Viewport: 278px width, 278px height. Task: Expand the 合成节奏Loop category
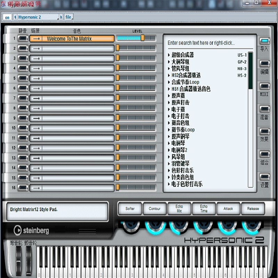tap(169, 82)
